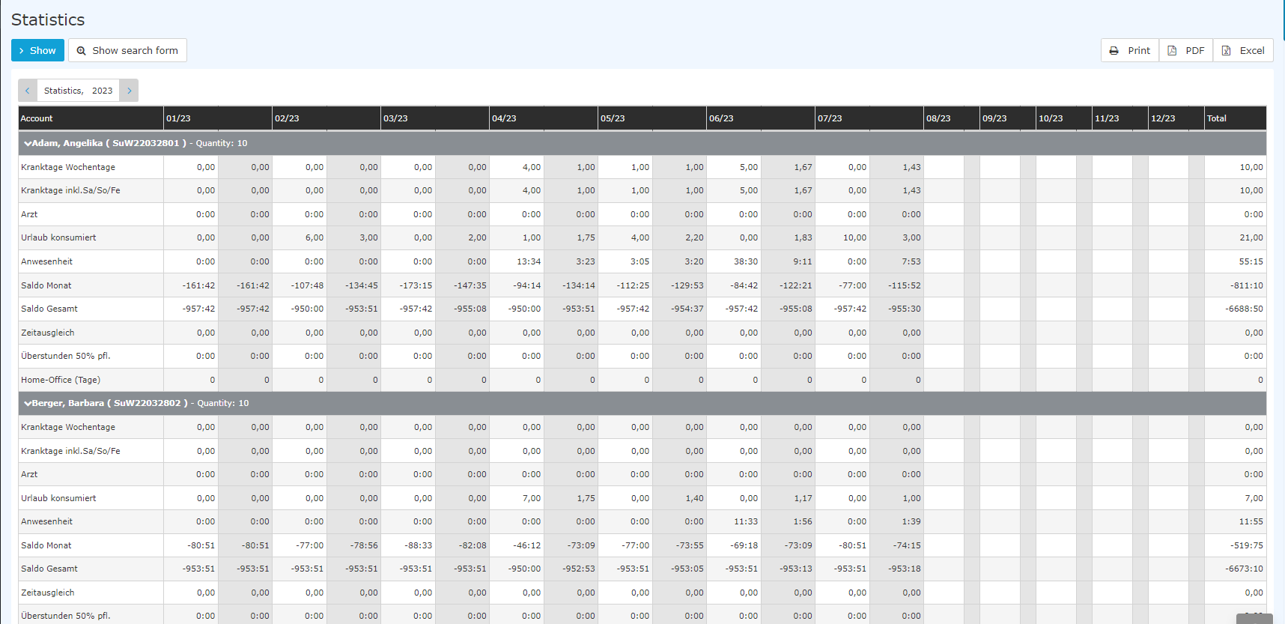This screenshot has width=1285, height=624.
Task: Click the Statistics, 2023 label
Action: click(x=78, y=91)
